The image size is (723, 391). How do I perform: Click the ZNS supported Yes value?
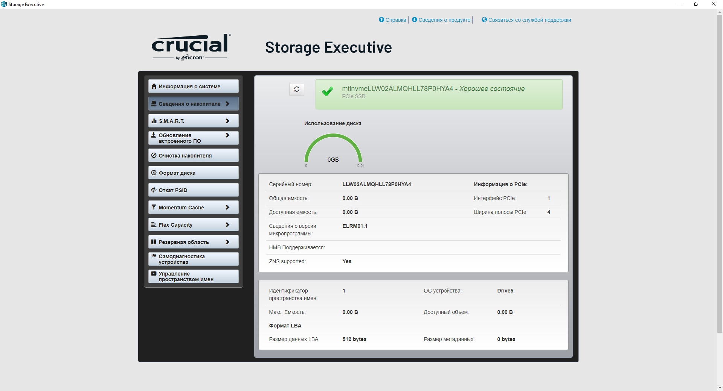tap(347, 261)
